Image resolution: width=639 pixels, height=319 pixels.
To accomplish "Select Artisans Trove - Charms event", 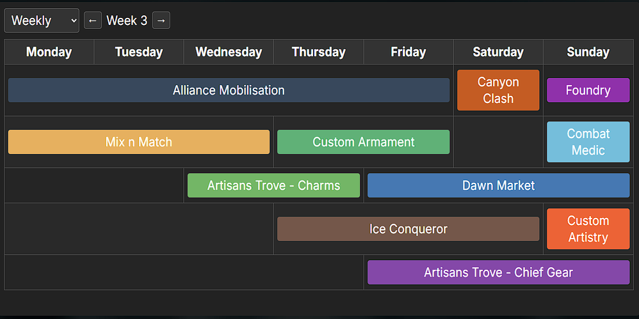I will pyautogui.click(x=273, y=185).
